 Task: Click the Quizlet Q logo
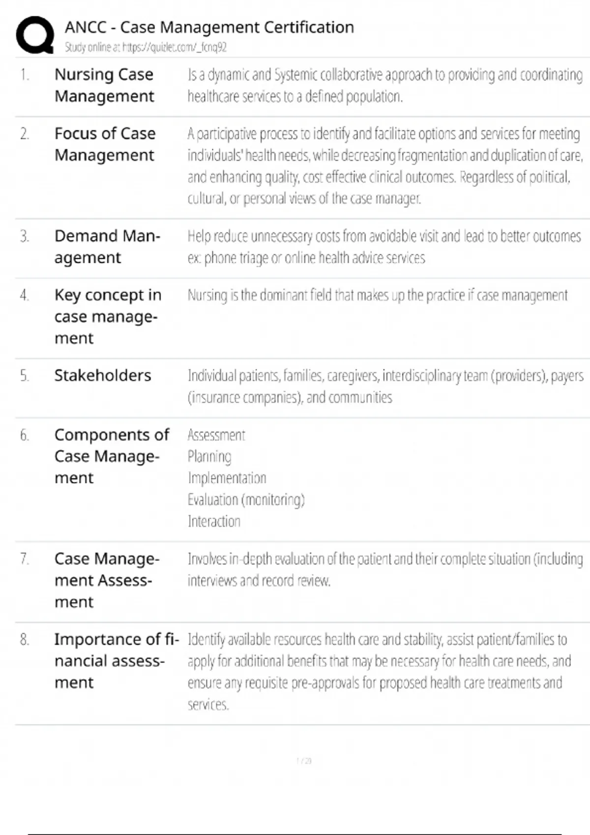[34, 34]
